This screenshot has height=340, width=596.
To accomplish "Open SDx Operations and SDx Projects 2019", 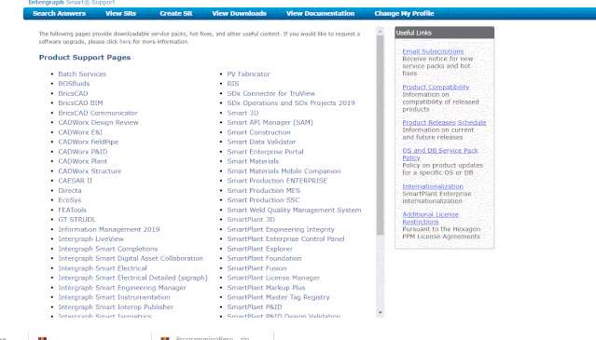I will coord(291,102).
